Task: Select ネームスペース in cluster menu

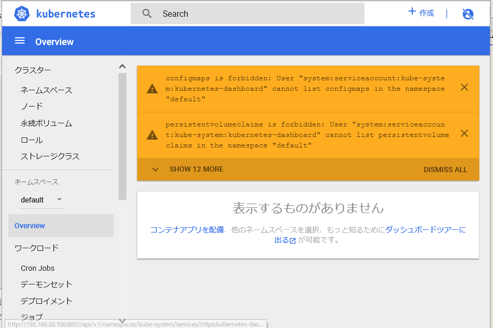Action: coord(47,90)
